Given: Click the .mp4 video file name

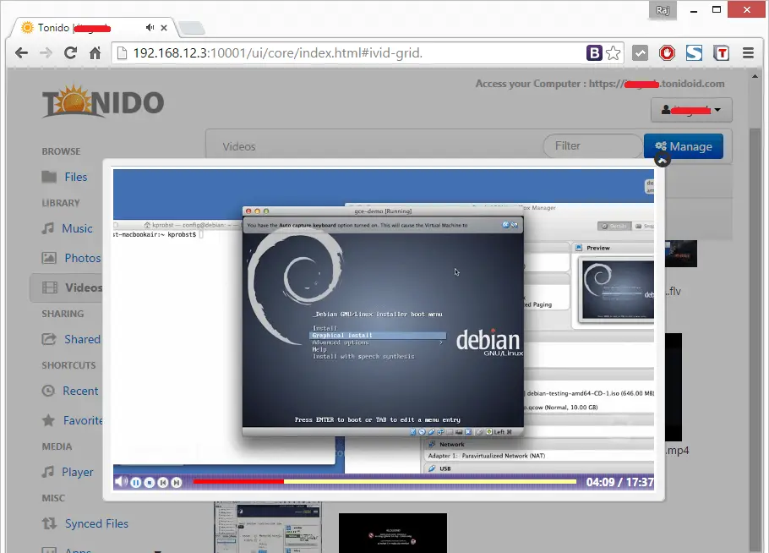Looking at the screenshot, I should (x=677, y=451).
